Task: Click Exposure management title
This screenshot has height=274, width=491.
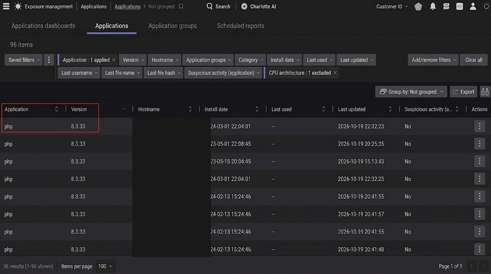Action: [x=48, y=6]
